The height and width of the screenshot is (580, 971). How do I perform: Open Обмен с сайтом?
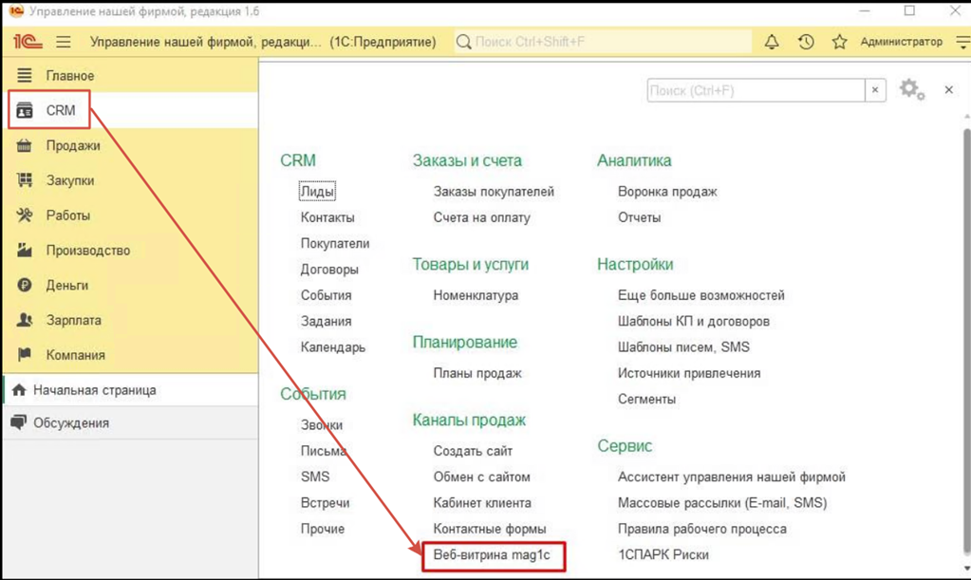tap(482, 477)
